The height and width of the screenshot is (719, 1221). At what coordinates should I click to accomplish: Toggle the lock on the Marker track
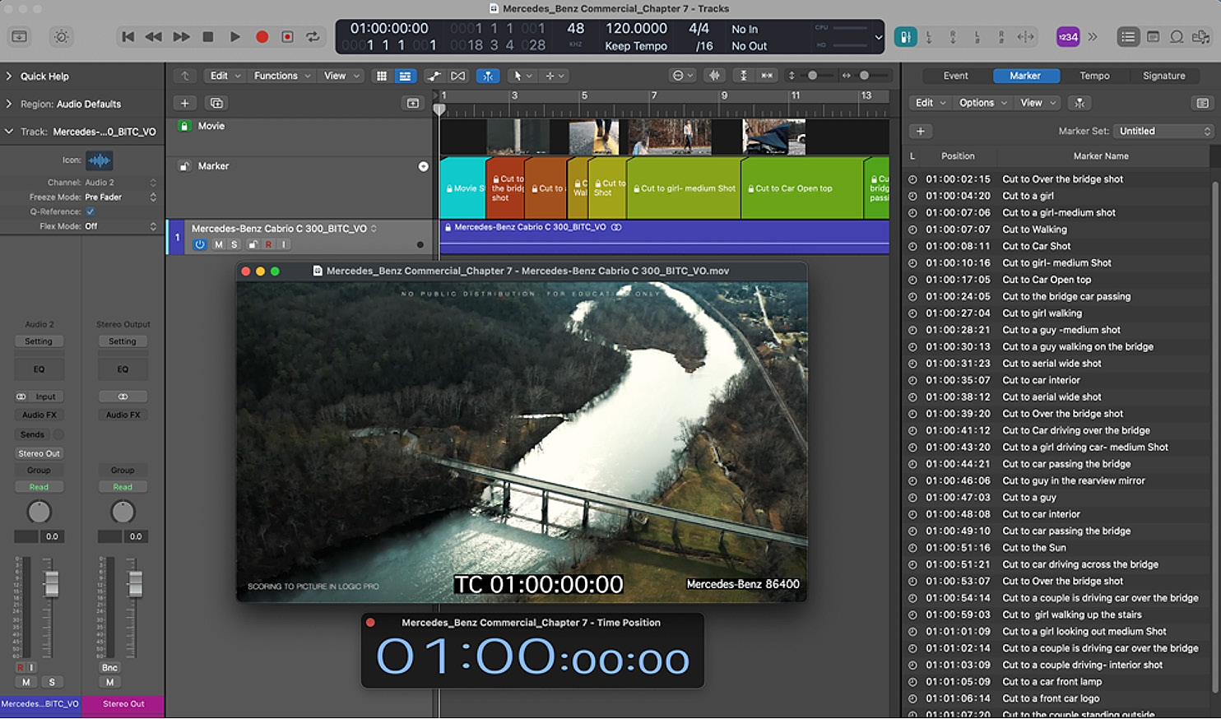pos(184,166)
